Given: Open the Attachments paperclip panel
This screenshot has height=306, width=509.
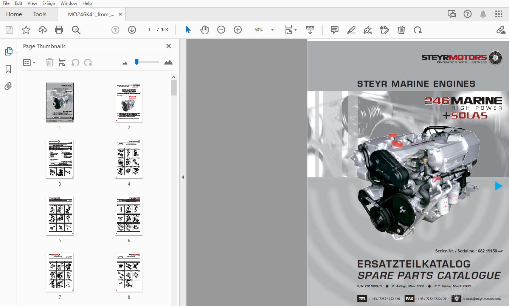Looking at the screenshot, I should tap(8, 86).
